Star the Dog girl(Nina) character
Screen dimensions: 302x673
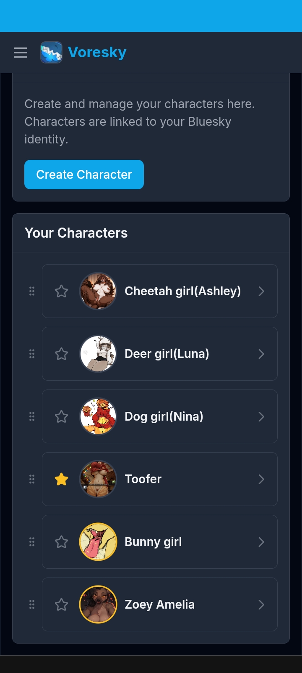[x=62, y=416]
